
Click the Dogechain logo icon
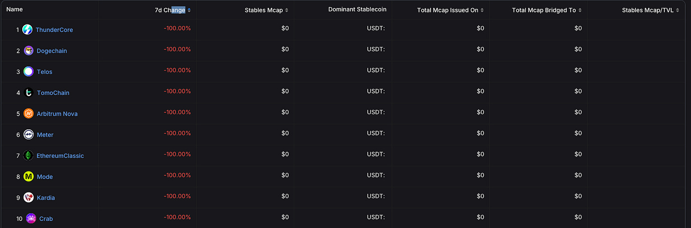pos(28,51)
